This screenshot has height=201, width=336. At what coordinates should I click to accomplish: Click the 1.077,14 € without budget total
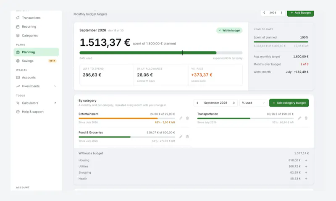302,153
